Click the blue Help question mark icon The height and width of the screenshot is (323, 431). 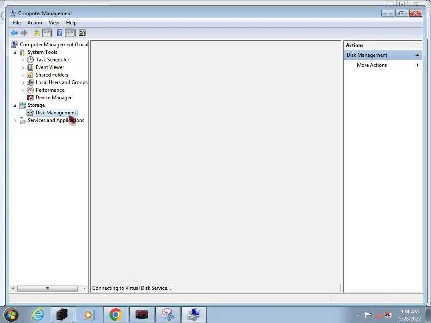click(59, 33)
